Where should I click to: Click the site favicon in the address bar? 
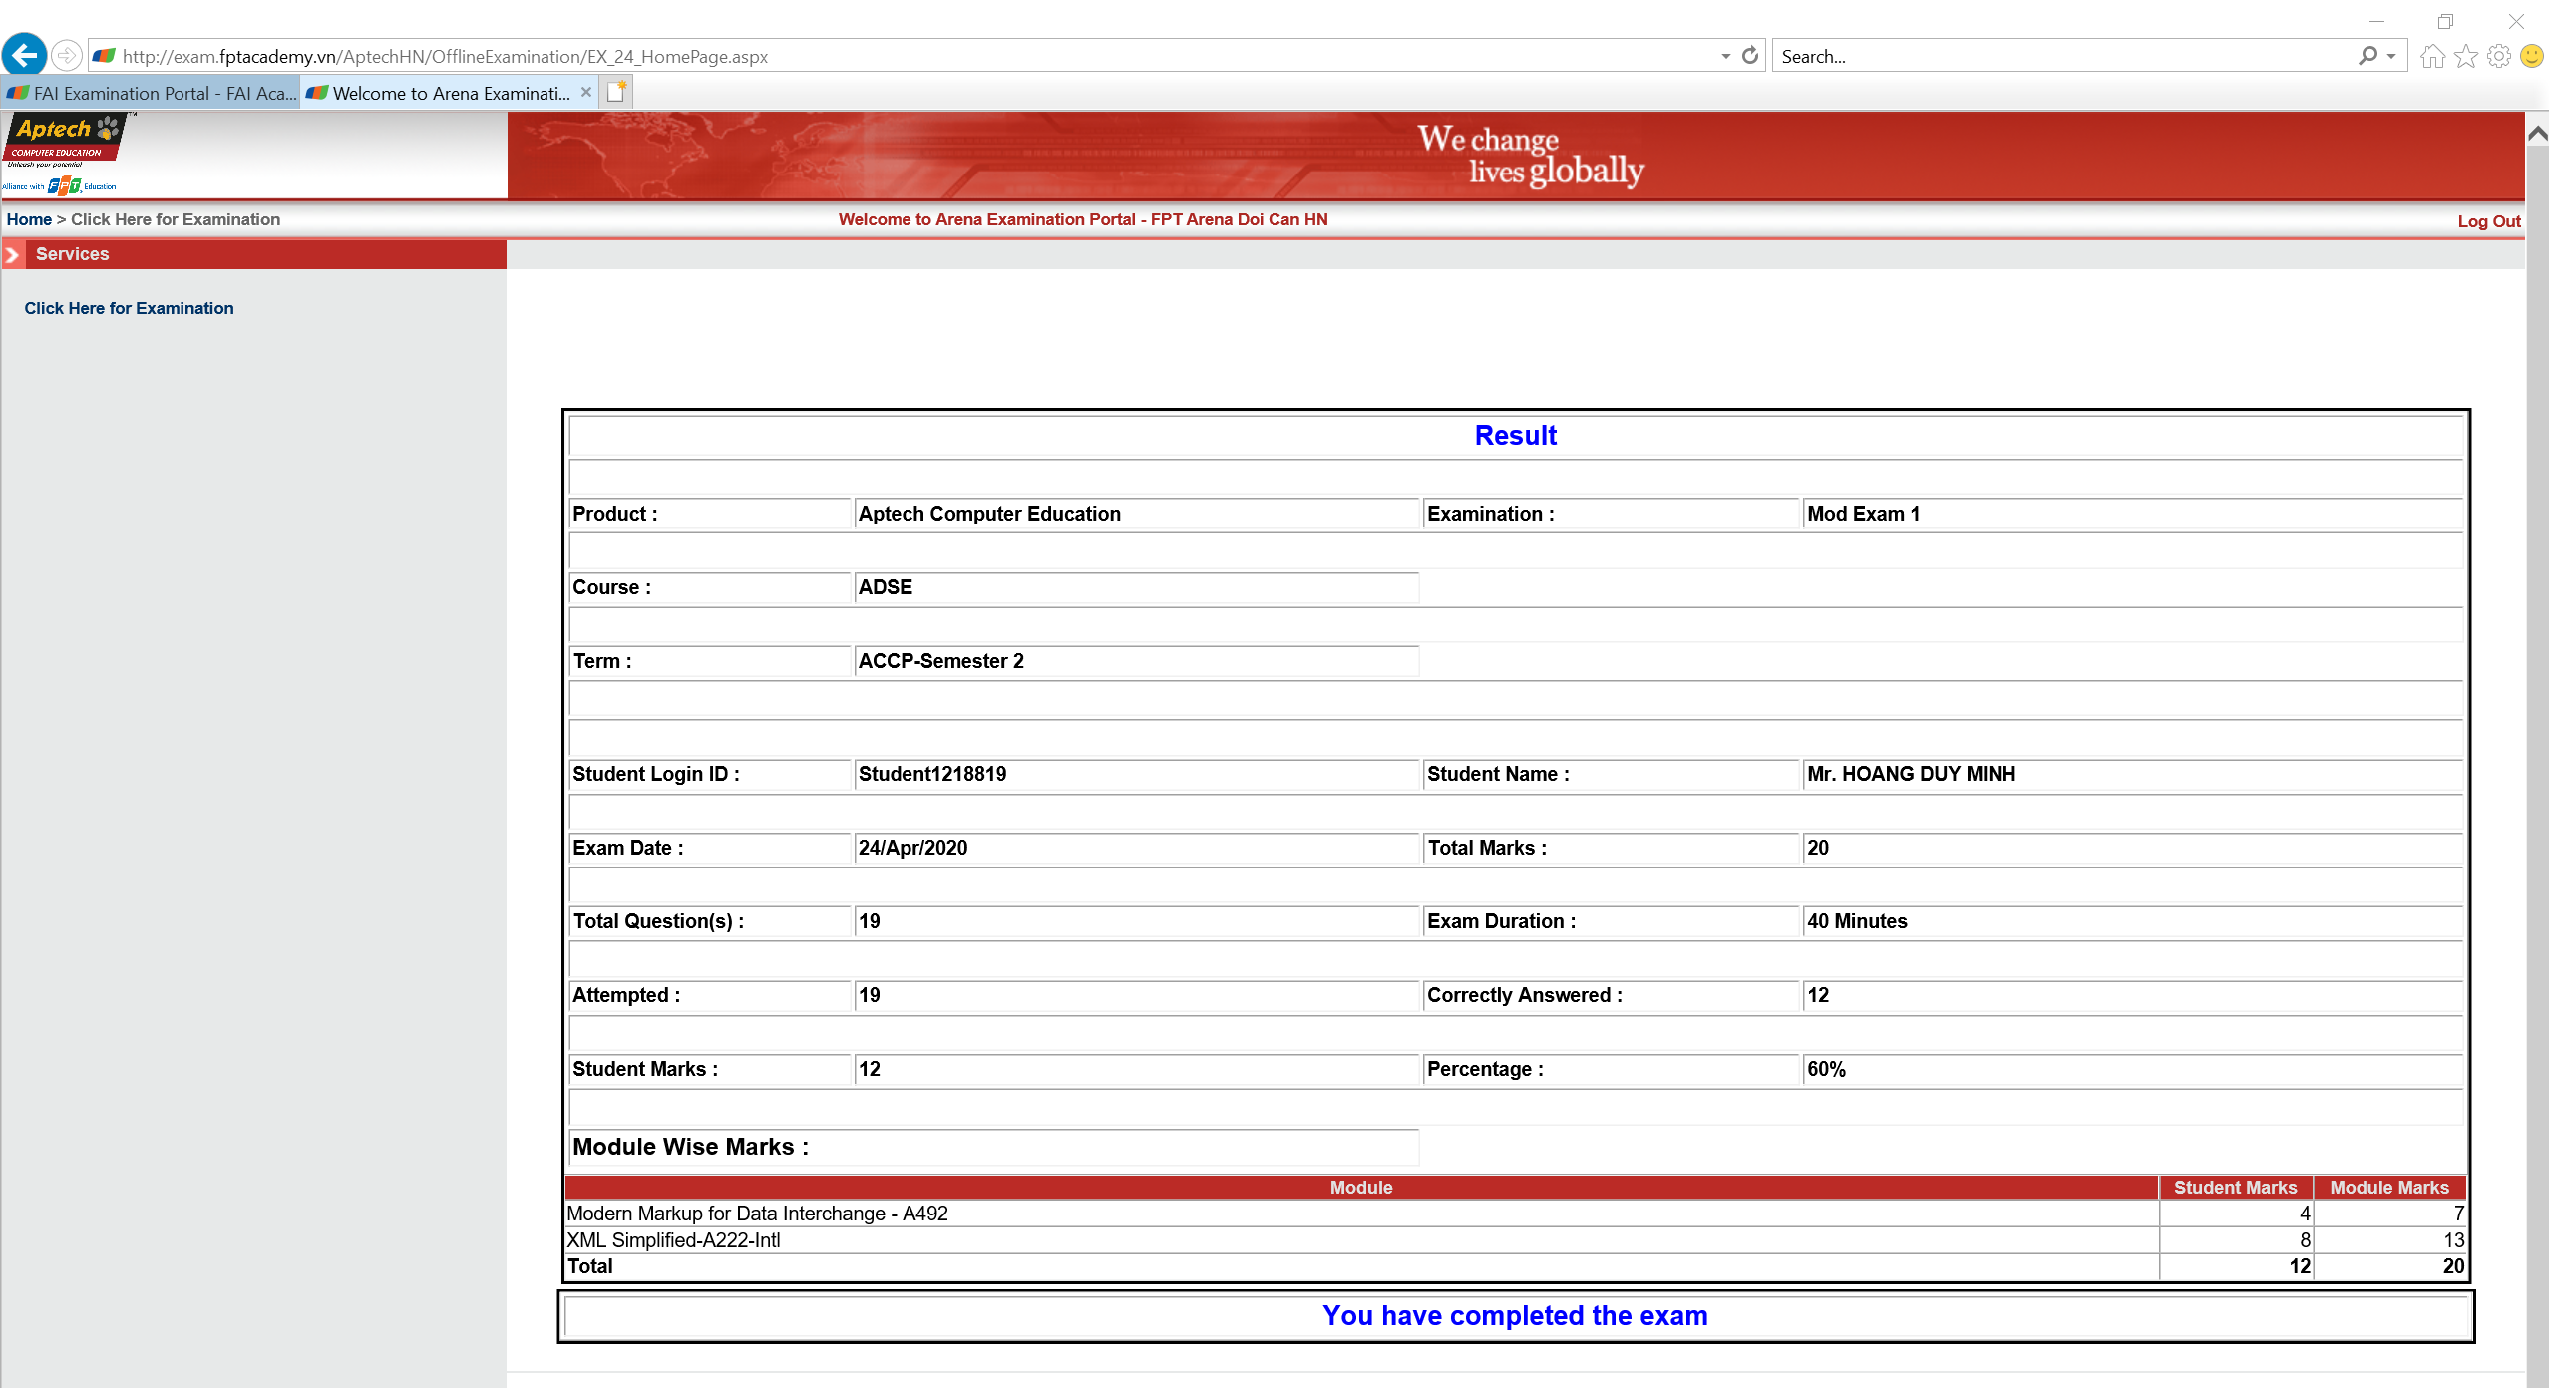tap(104, 57)
